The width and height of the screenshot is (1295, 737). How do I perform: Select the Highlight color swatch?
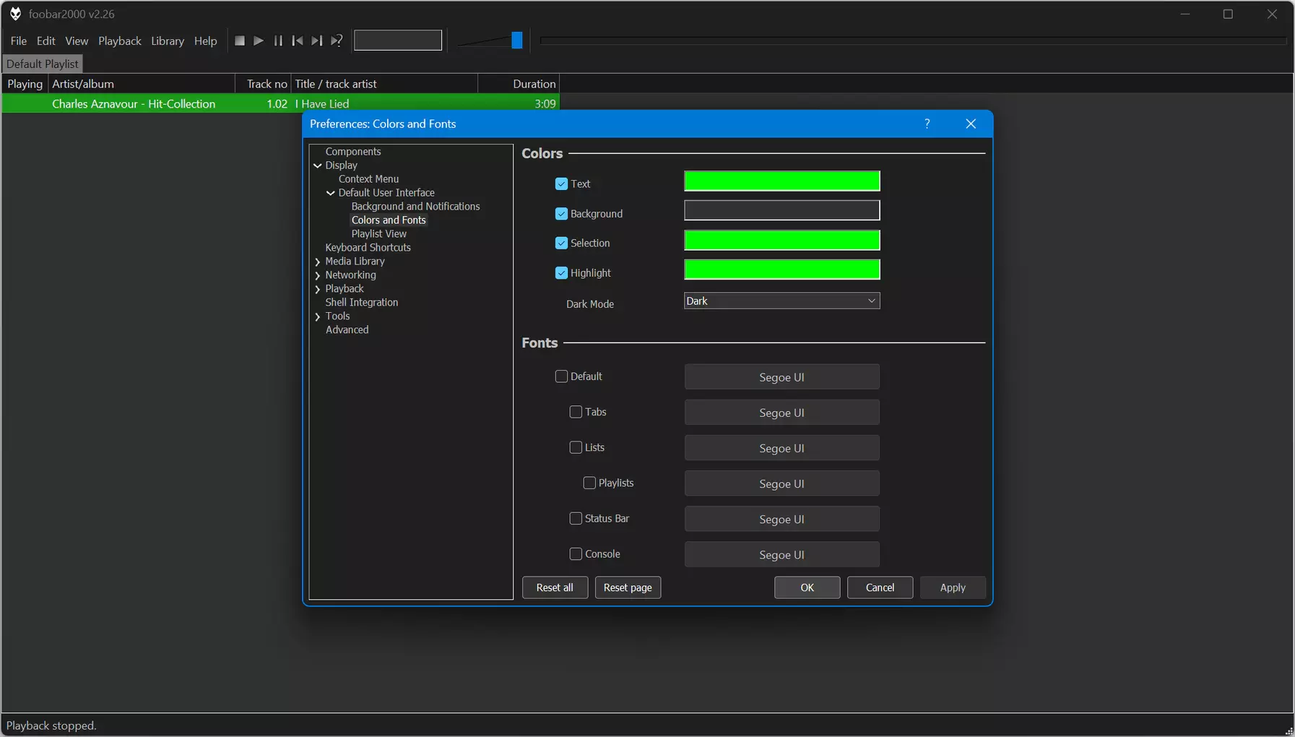point(781,270)
